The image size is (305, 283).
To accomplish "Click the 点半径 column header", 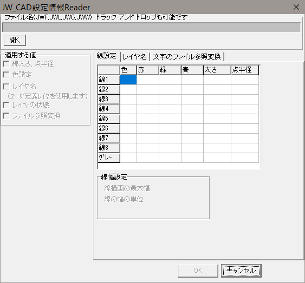I will (245, 70).
